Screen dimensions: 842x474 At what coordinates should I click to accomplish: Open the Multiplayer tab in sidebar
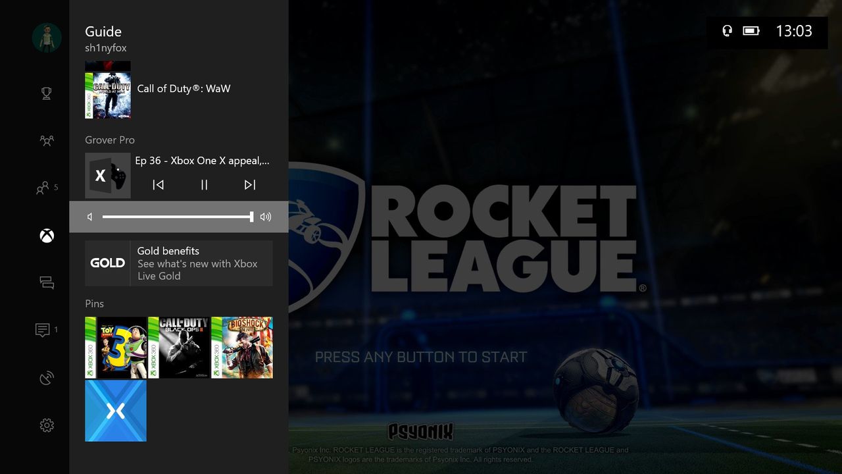click(47, 140)
